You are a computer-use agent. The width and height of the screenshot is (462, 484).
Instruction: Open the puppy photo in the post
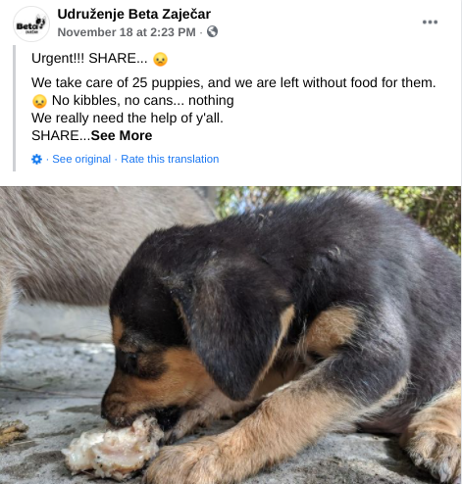click(x=231, y=335)
